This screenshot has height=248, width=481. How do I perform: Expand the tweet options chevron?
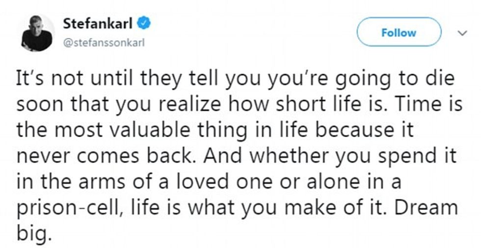tap(461, 33)
